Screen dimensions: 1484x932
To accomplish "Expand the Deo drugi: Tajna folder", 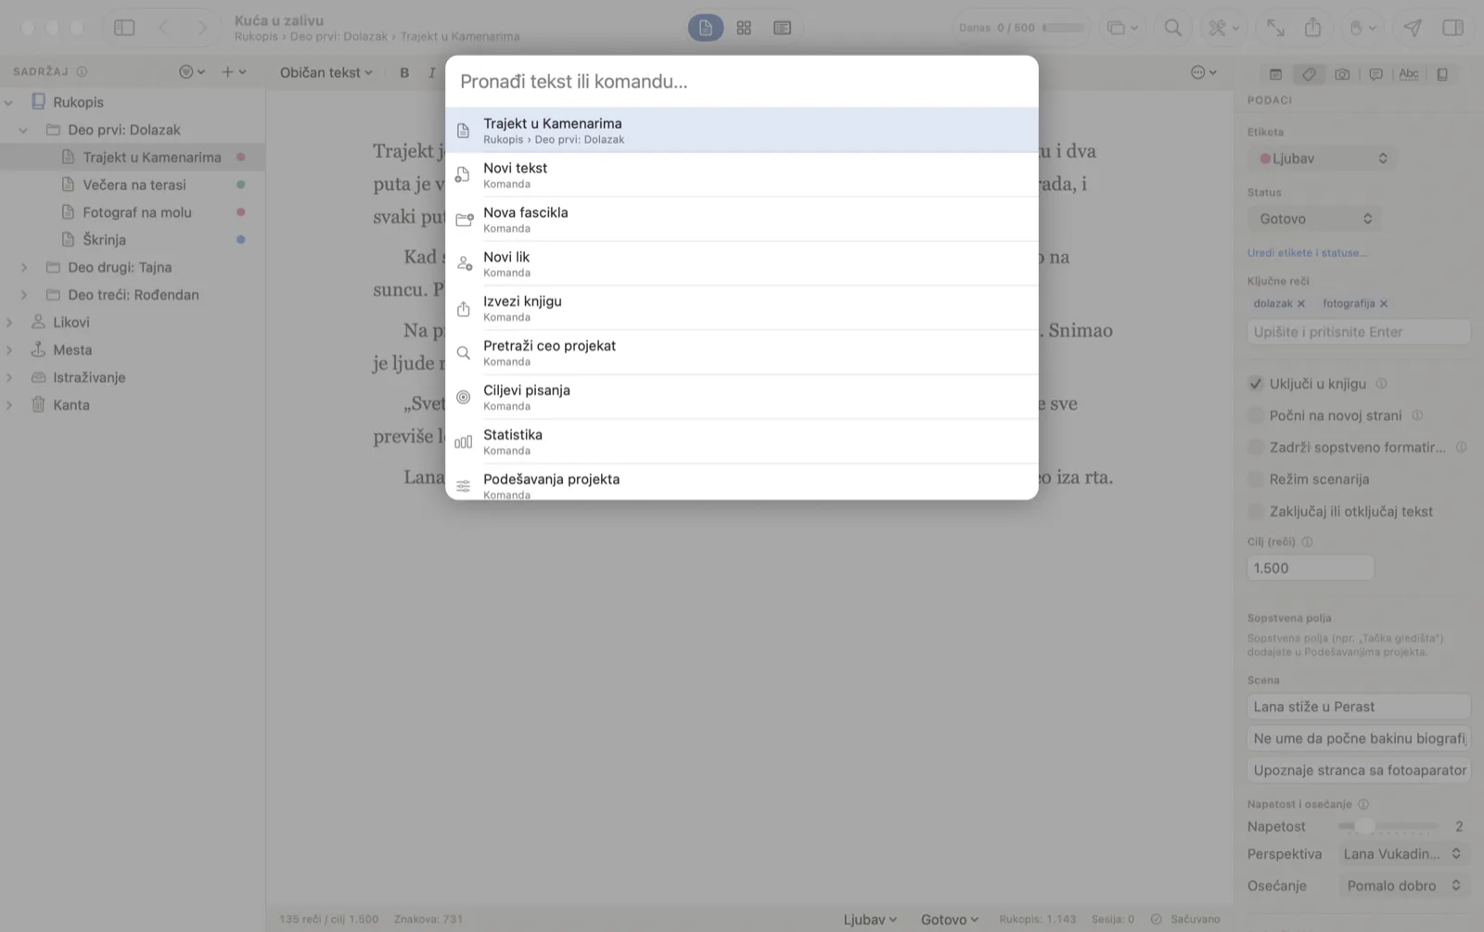I will coord(24,267).
